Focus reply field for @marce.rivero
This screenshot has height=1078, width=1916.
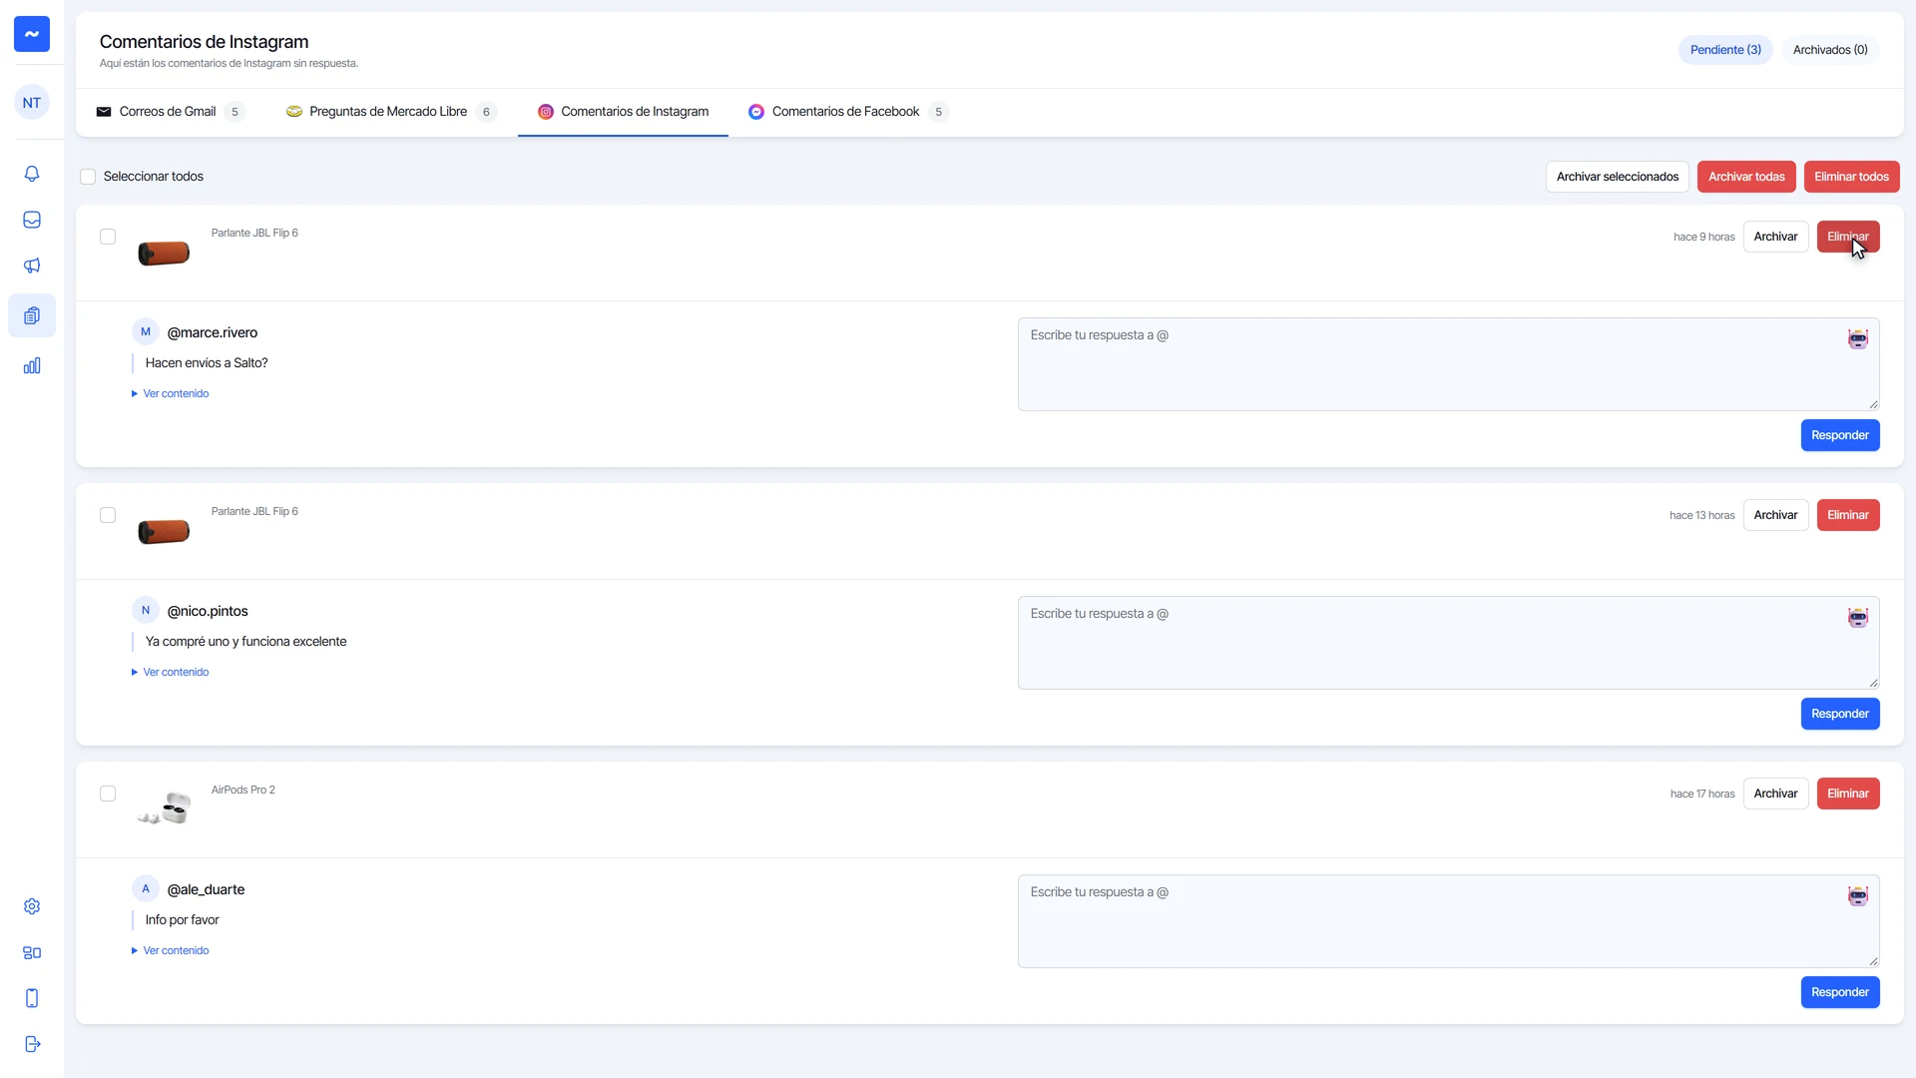(1448, 364)
